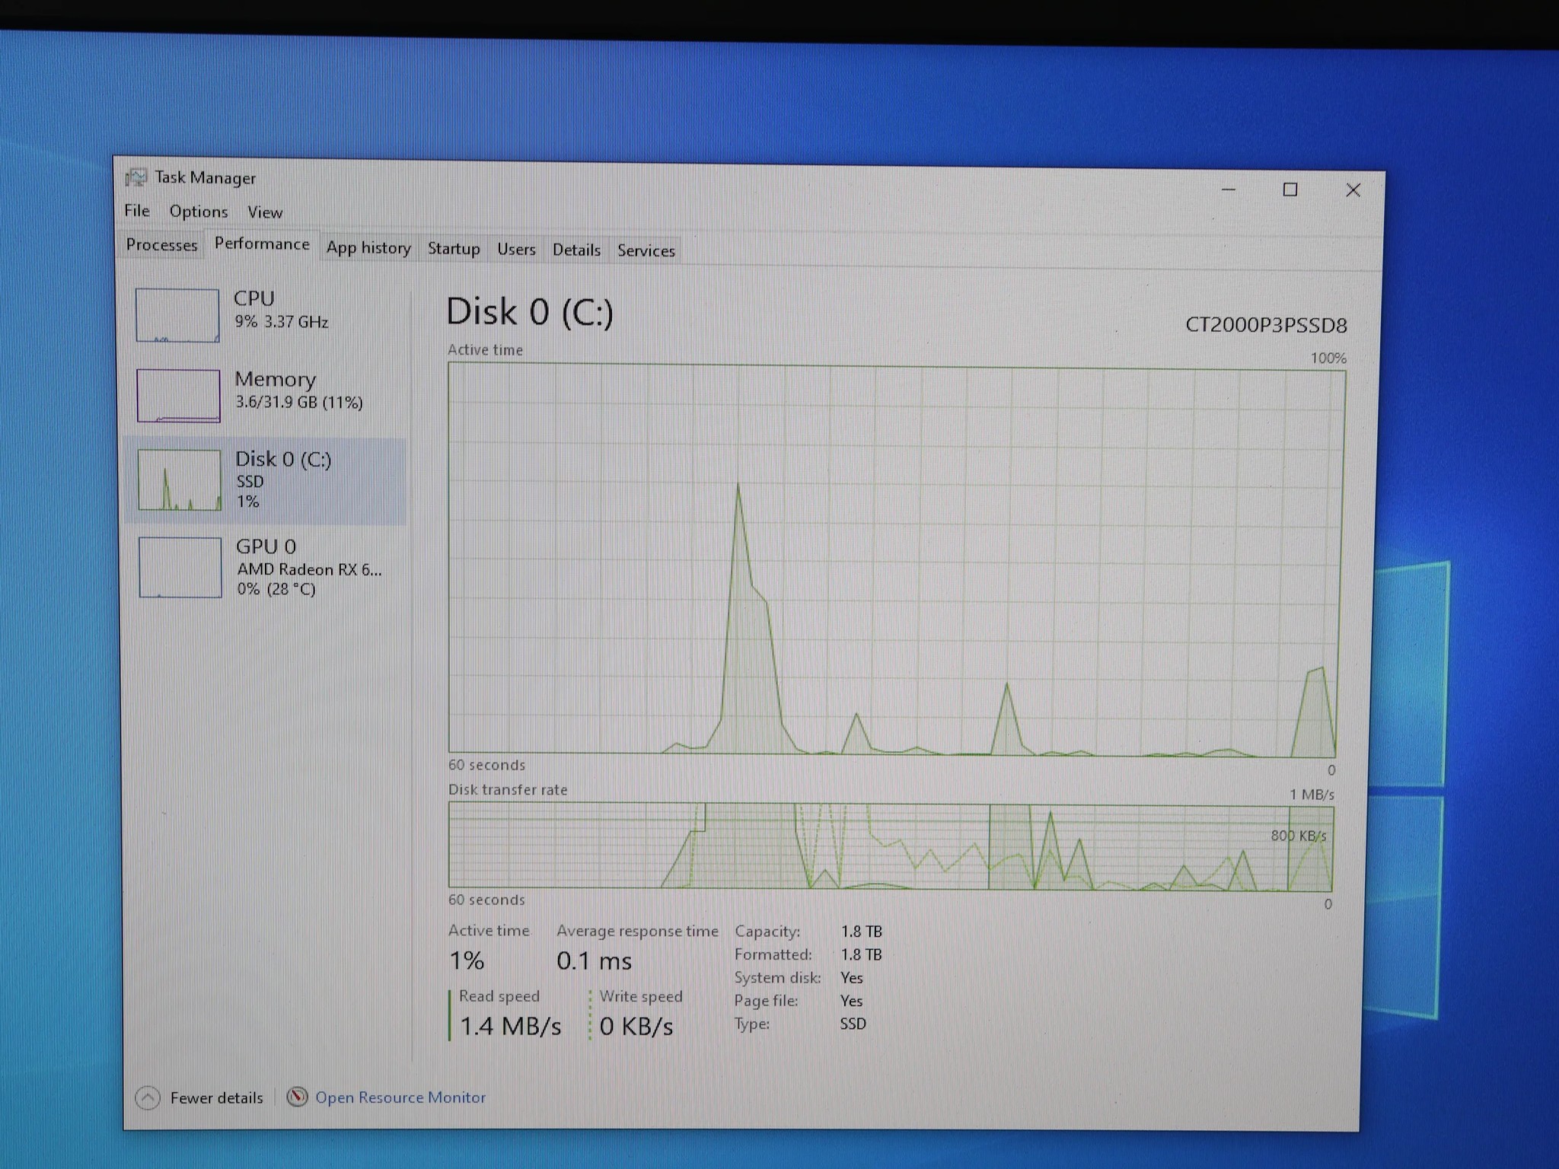Click the 800 KB/s graph label
Screen dimensions: 1559x1169
click(x=1299, y=836)
